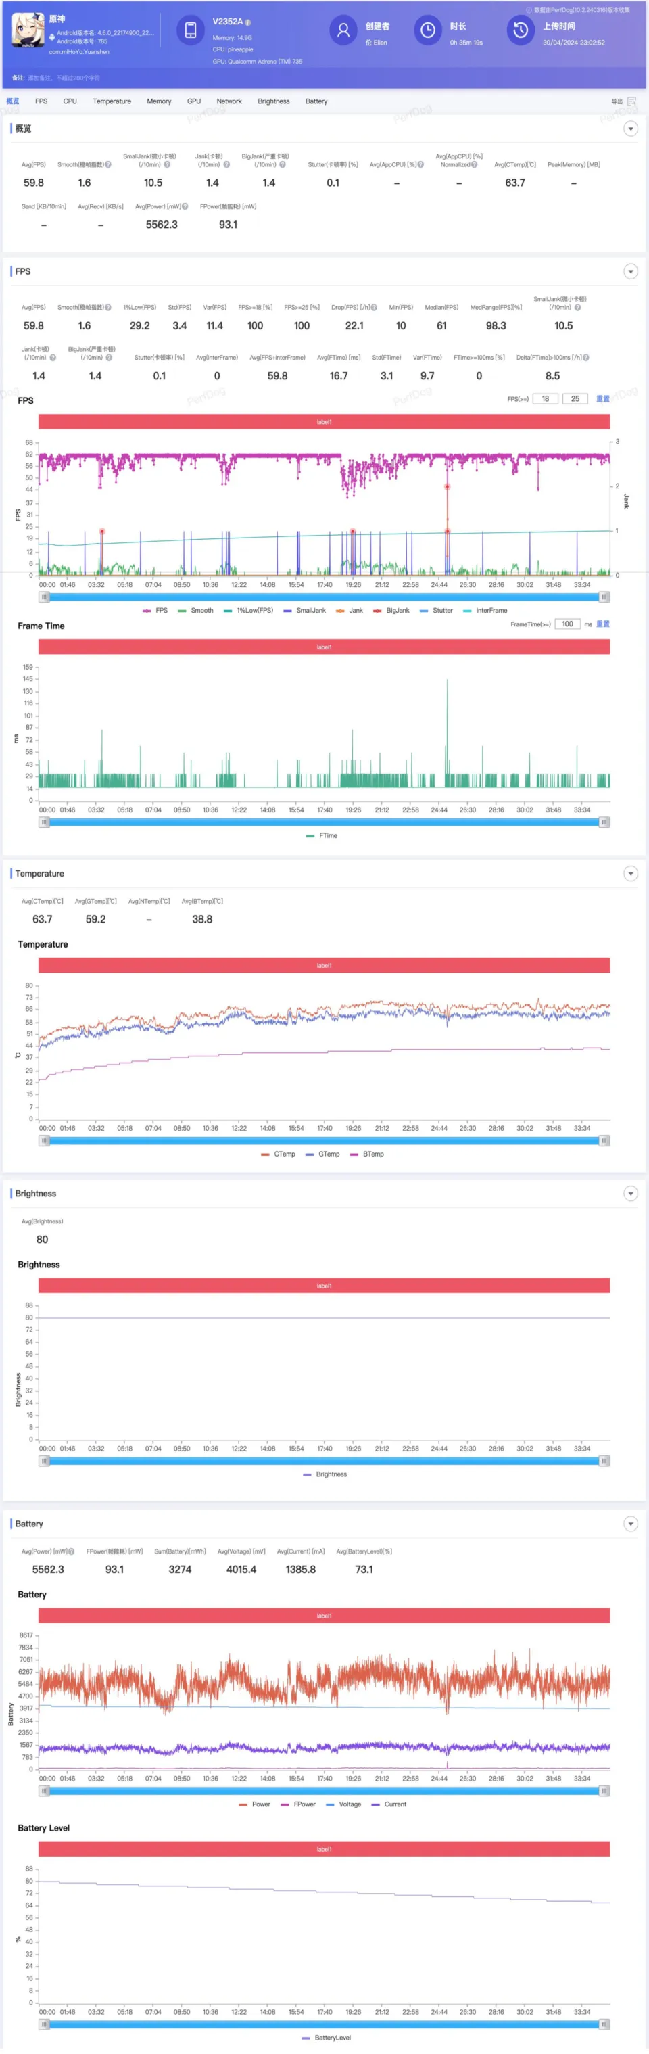Click the info icon beside V2352A device name

[248, 22]
